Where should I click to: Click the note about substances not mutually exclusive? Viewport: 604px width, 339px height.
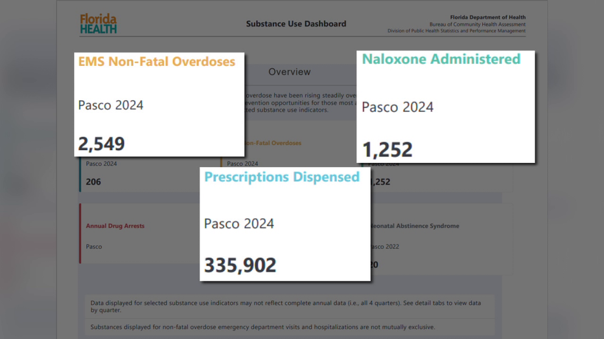[262, 327]
